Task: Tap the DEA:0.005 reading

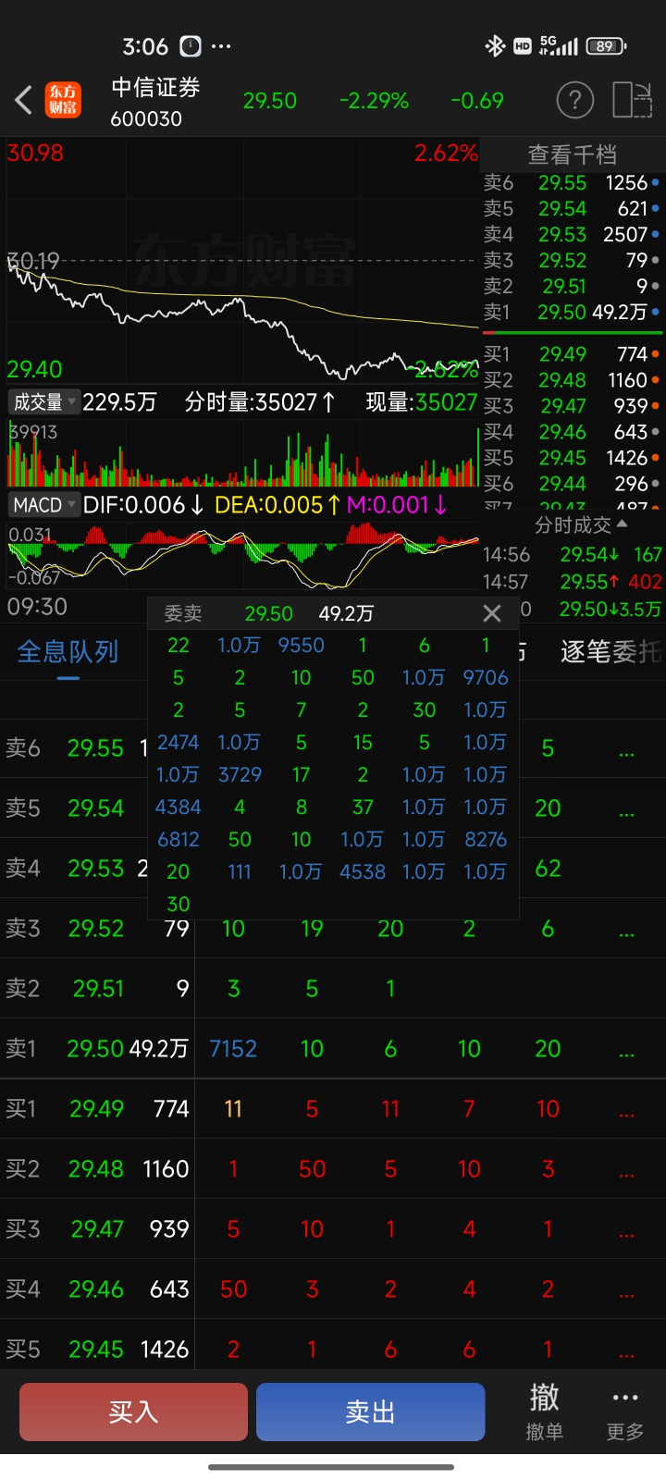Action: [278, 505]
